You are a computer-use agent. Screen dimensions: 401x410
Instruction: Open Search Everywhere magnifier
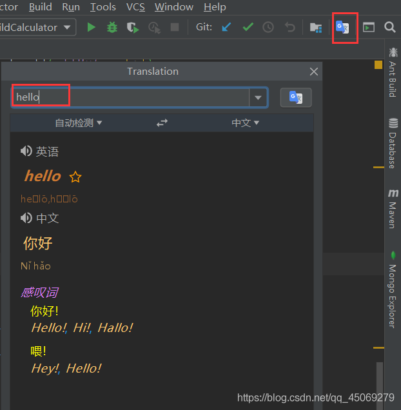(x=390, y=27)
